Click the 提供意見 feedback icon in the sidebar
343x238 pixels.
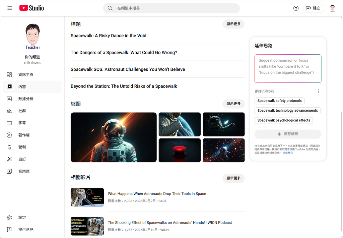9,230
